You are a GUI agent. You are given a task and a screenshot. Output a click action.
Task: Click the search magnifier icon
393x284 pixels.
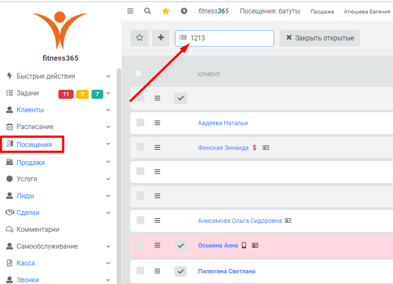point(147,11)
